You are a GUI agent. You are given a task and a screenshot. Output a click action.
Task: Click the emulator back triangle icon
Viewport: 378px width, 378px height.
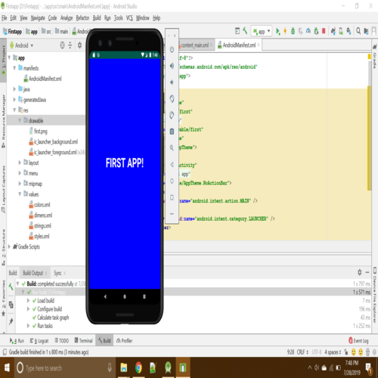[172, 165]
